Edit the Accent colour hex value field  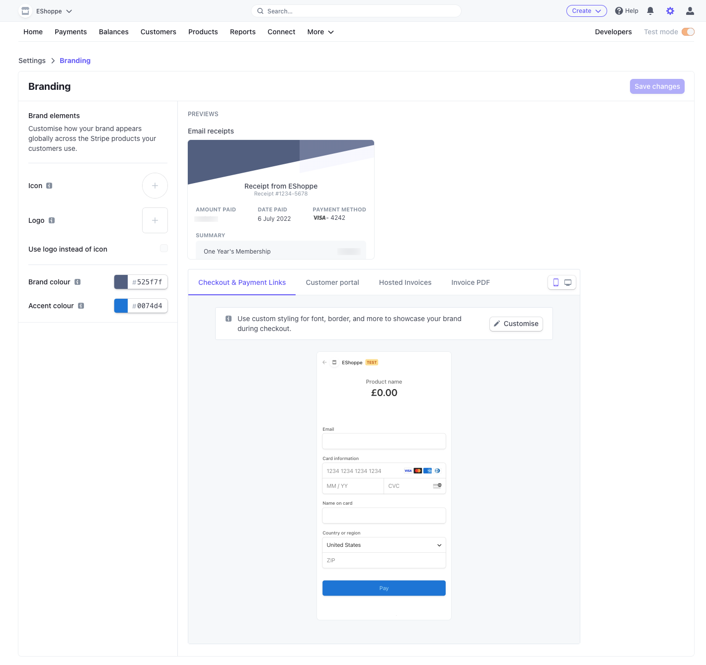tap(148, 306)
